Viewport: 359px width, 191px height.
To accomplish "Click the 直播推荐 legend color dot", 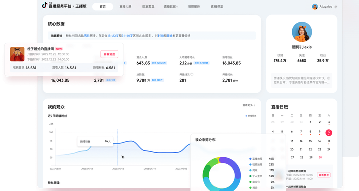I will point(250,159).
